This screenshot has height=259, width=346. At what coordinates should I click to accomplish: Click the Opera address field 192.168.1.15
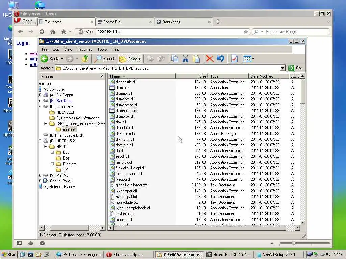(169, 32)
